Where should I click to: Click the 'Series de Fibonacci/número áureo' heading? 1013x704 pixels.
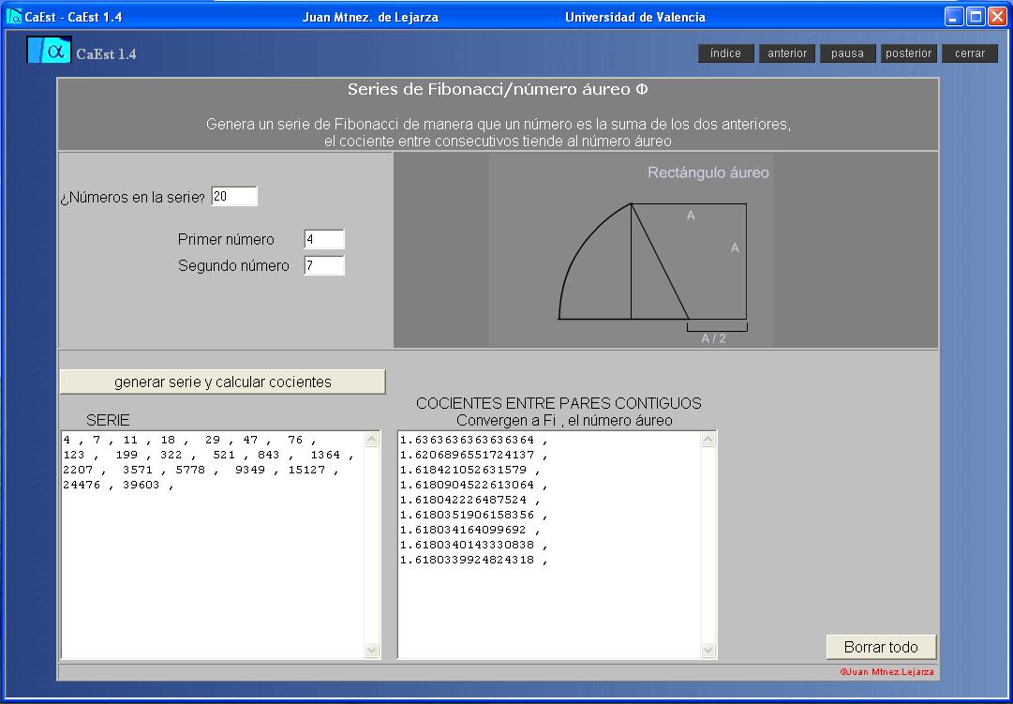pos(498,90)
